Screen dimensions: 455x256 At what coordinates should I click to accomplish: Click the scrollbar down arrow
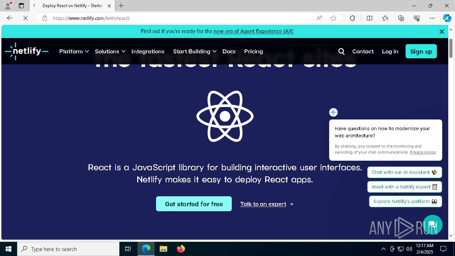coord(451,236)
